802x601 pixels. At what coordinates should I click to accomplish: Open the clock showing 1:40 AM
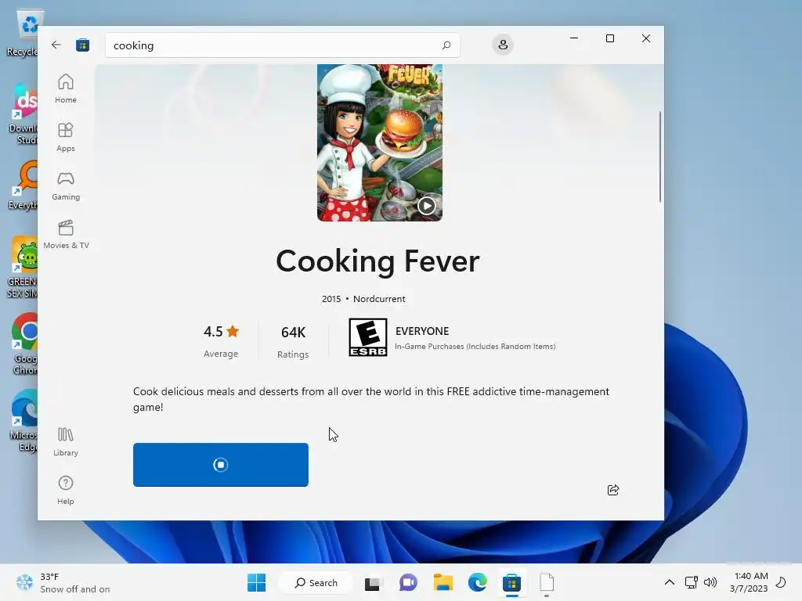tap(748, 582)
